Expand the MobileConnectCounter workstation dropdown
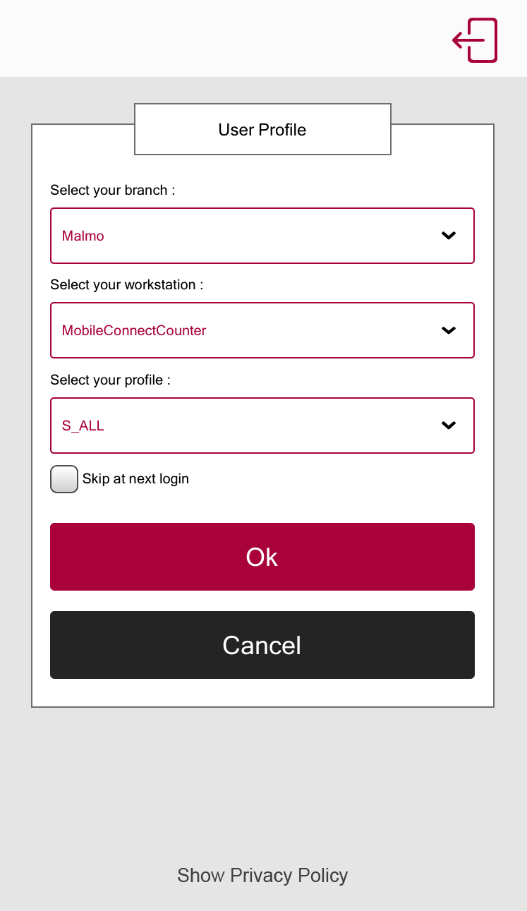This screenshot has width=527, height=911. pos(262,330)
